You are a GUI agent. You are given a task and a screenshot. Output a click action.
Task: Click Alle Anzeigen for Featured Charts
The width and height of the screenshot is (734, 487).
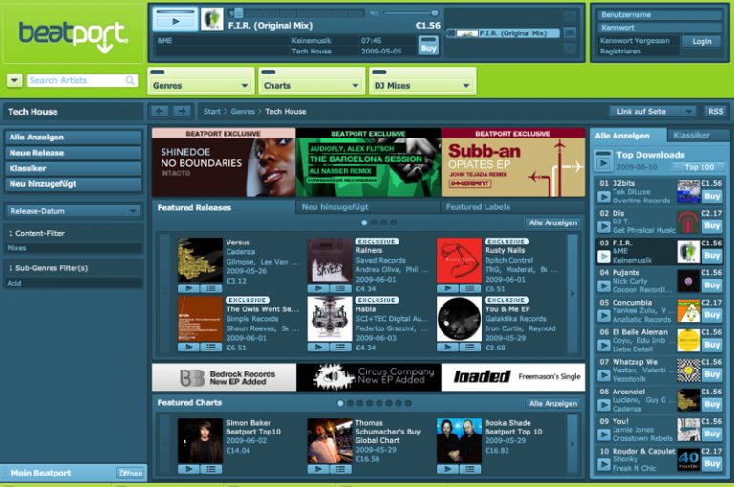point(553,404)
